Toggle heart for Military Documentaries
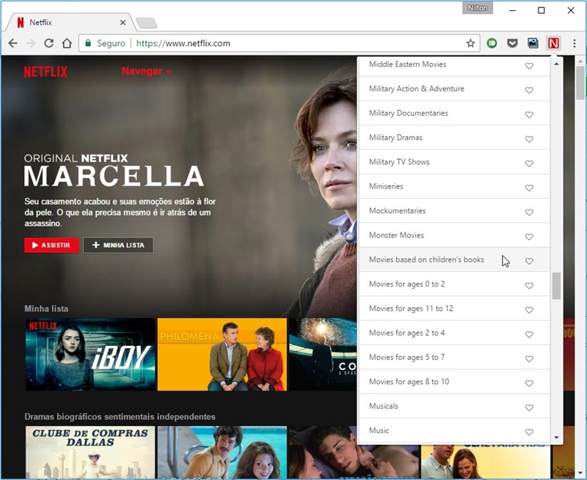This screenshot has height=480, width=587. 529,115
